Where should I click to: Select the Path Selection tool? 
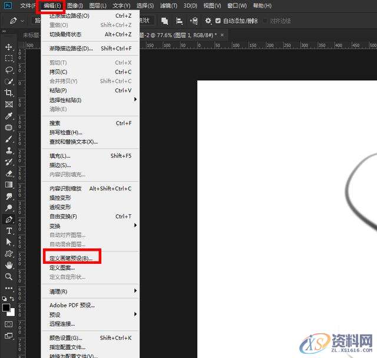(9, 242)
